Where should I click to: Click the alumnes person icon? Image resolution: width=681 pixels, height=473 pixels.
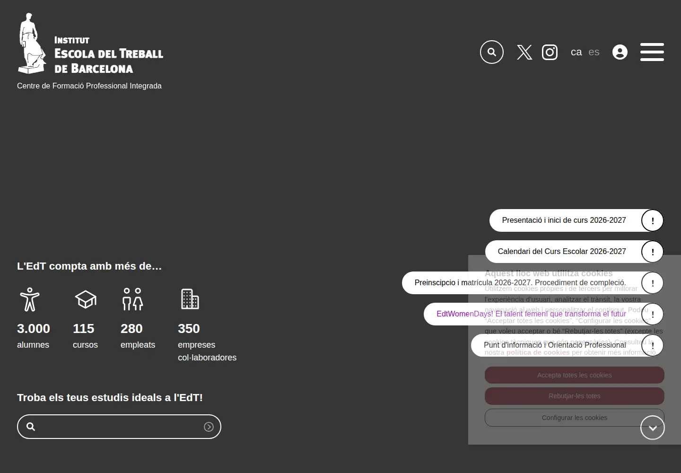(x=30, y=299)
